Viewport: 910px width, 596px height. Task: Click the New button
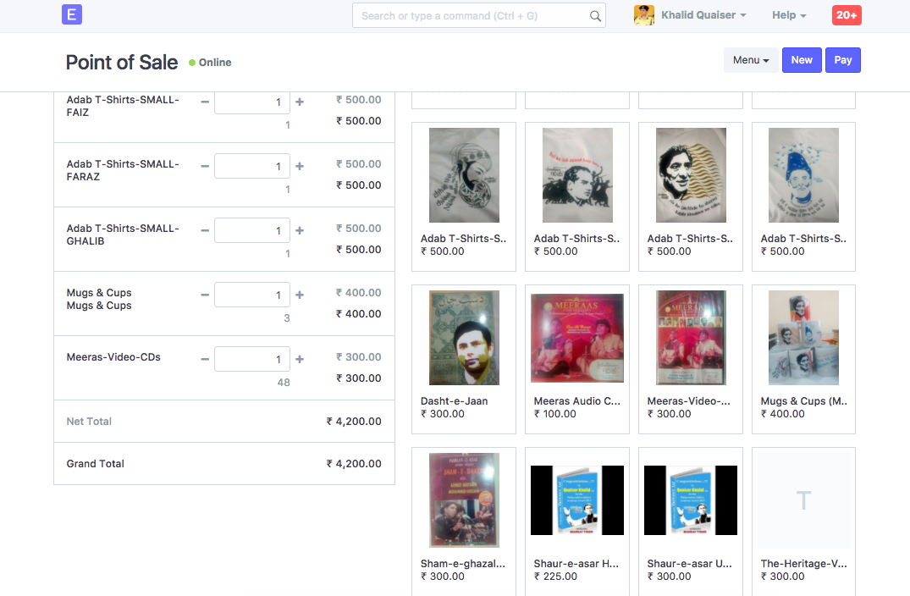(x=802, y=60)
